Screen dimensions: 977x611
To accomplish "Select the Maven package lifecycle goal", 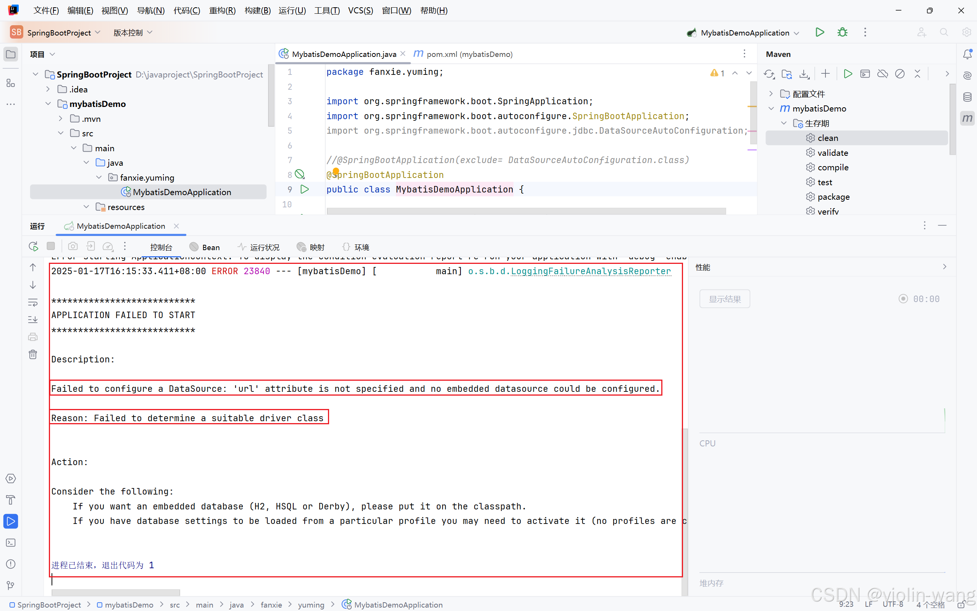I will click(x=833, y=197).
